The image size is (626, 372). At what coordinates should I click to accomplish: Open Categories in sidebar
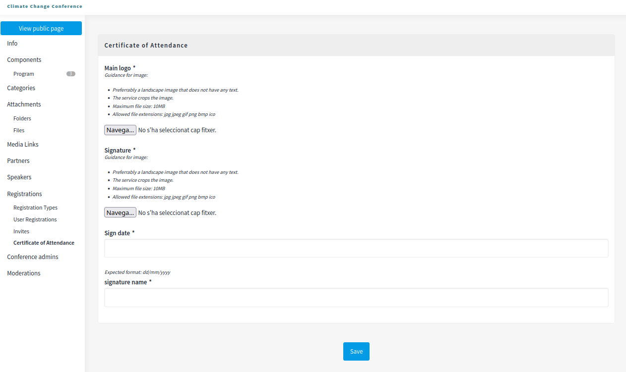click(x=21, y=88)
